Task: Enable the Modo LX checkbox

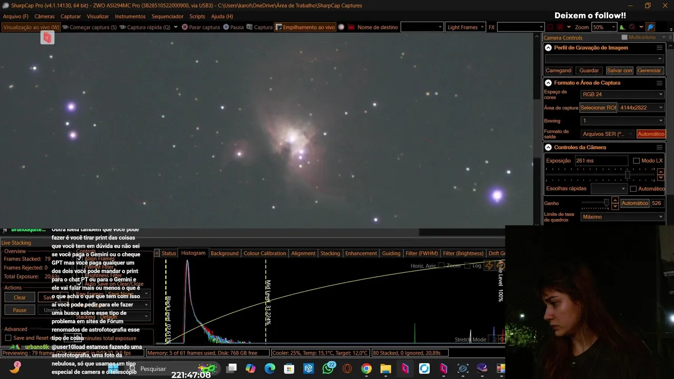Action: click(636, 161)
